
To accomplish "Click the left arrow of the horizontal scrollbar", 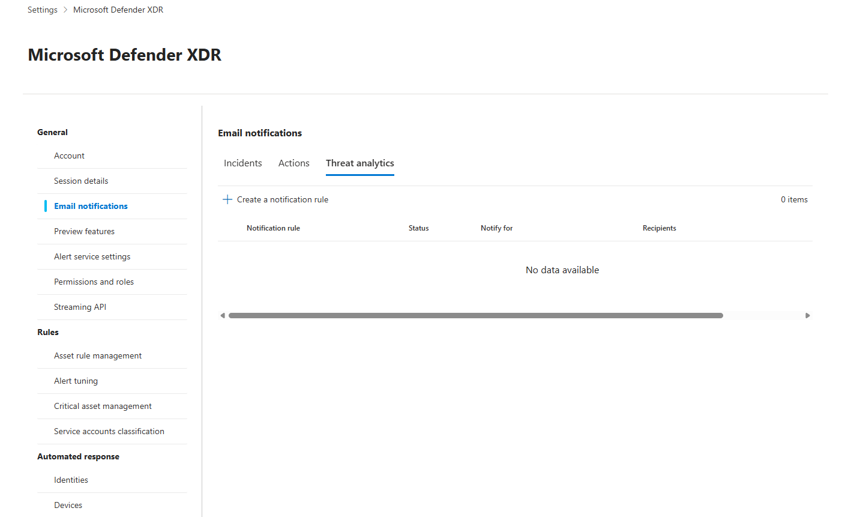I will (x=223, y=315).
